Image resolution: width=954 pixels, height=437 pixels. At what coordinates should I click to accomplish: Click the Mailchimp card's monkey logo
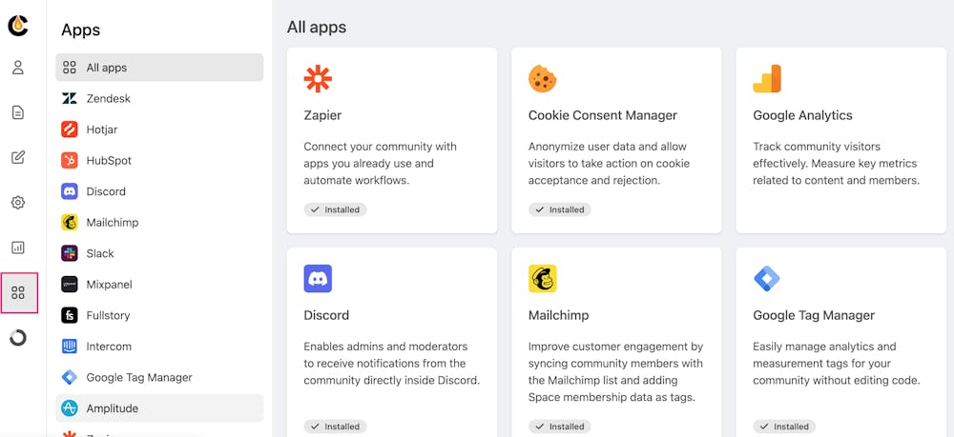(x=542, y=279)
